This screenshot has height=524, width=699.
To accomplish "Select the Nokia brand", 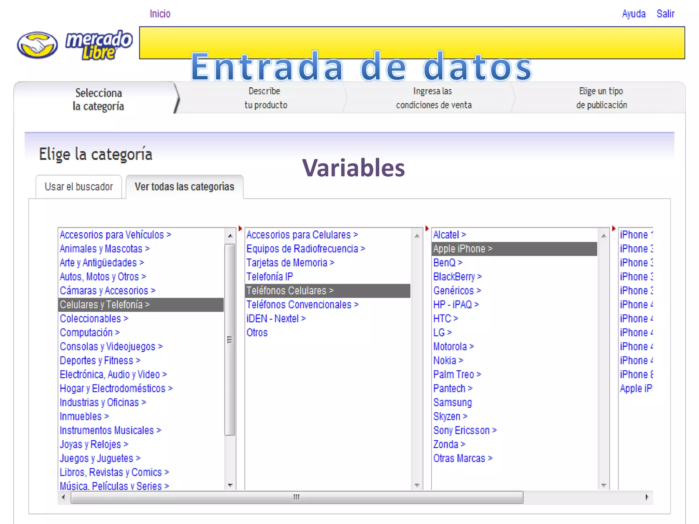I will tap(448, 361).
